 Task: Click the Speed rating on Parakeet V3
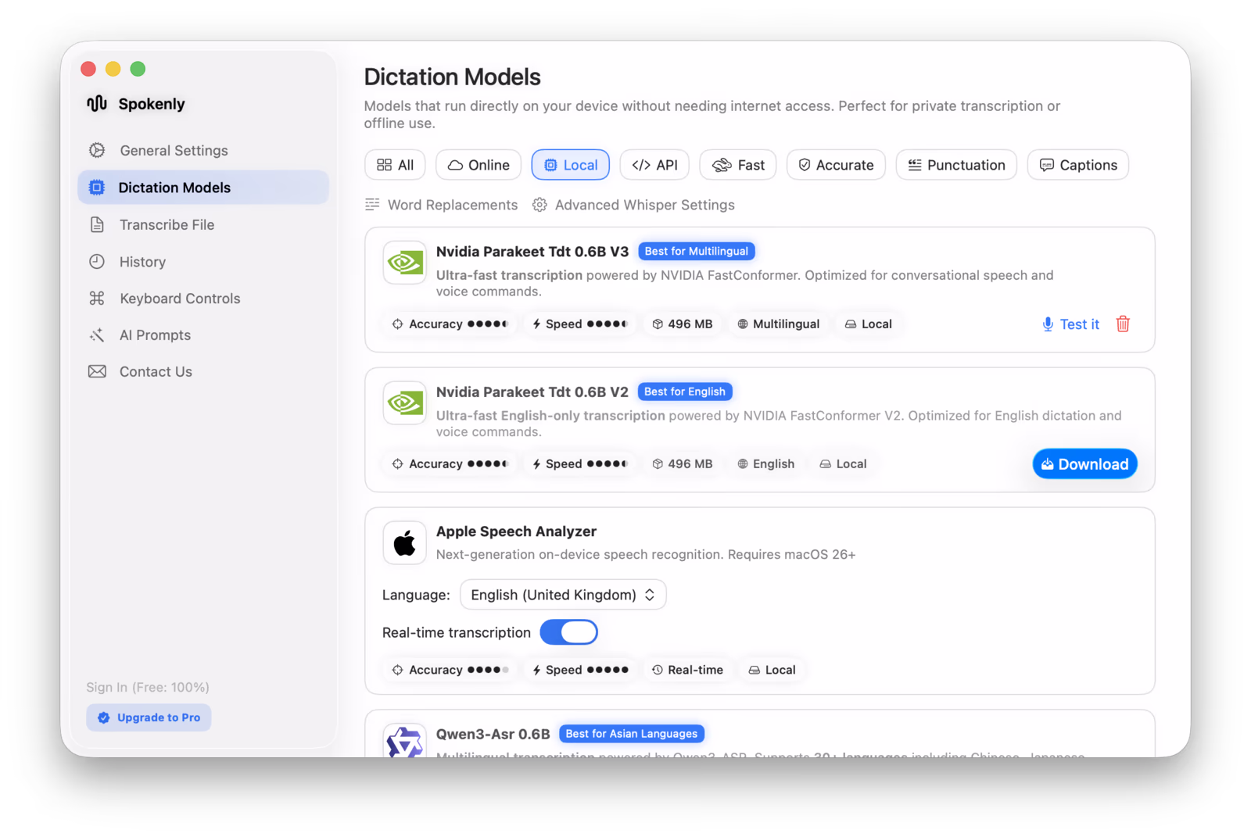click(x=580, y=324)
